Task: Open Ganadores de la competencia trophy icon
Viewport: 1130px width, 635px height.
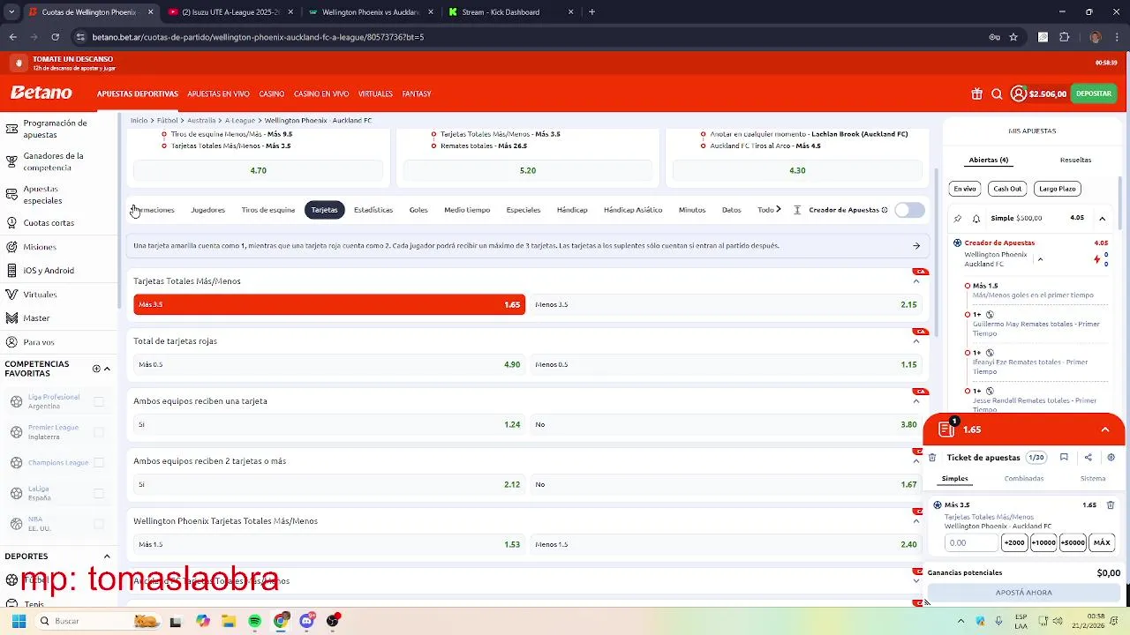Action: pos(11,161)
